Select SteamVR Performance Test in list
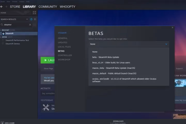186x124 pixels. [x=17, y=40]
